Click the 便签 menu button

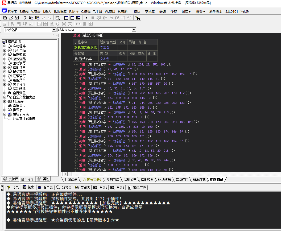[174, 12]
